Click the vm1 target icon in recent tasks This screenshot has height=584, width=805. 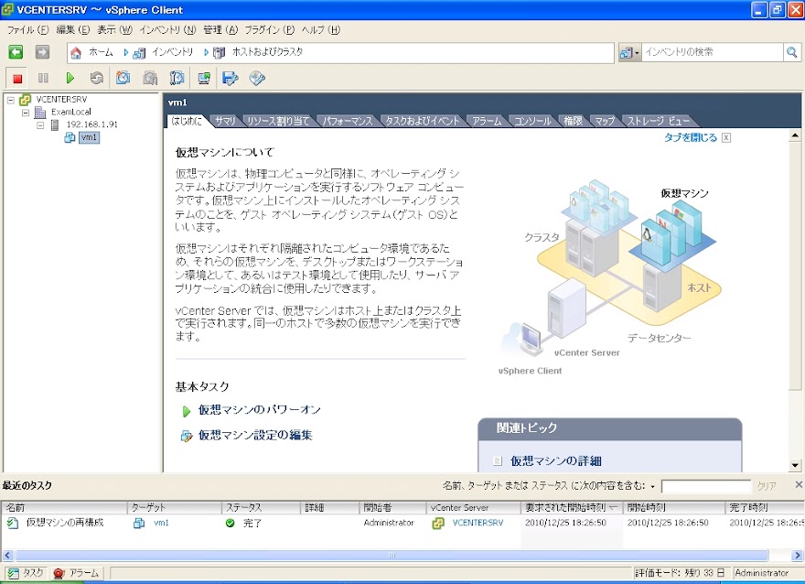click(139, 524)
